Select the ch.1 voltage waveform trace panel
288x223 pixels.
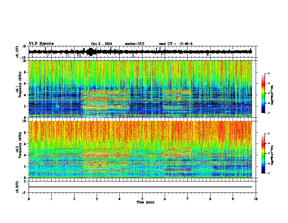tap(142, 52)
